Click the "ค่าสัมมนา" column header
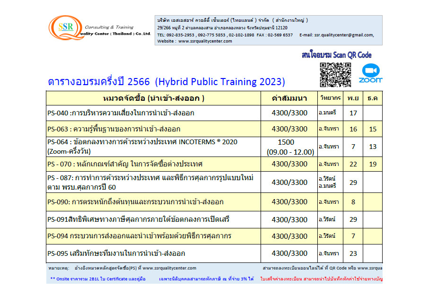This screenshot has height=305, width=428. pyautogui.click(x=289, y=98)
